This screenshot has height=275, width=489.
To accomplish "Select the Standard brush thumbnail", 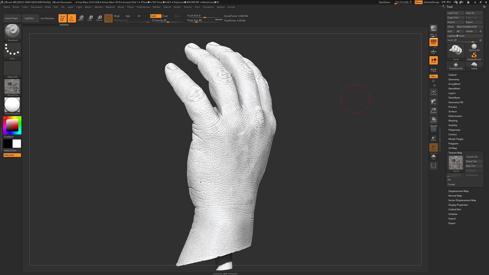I will [x=12, y=32].
